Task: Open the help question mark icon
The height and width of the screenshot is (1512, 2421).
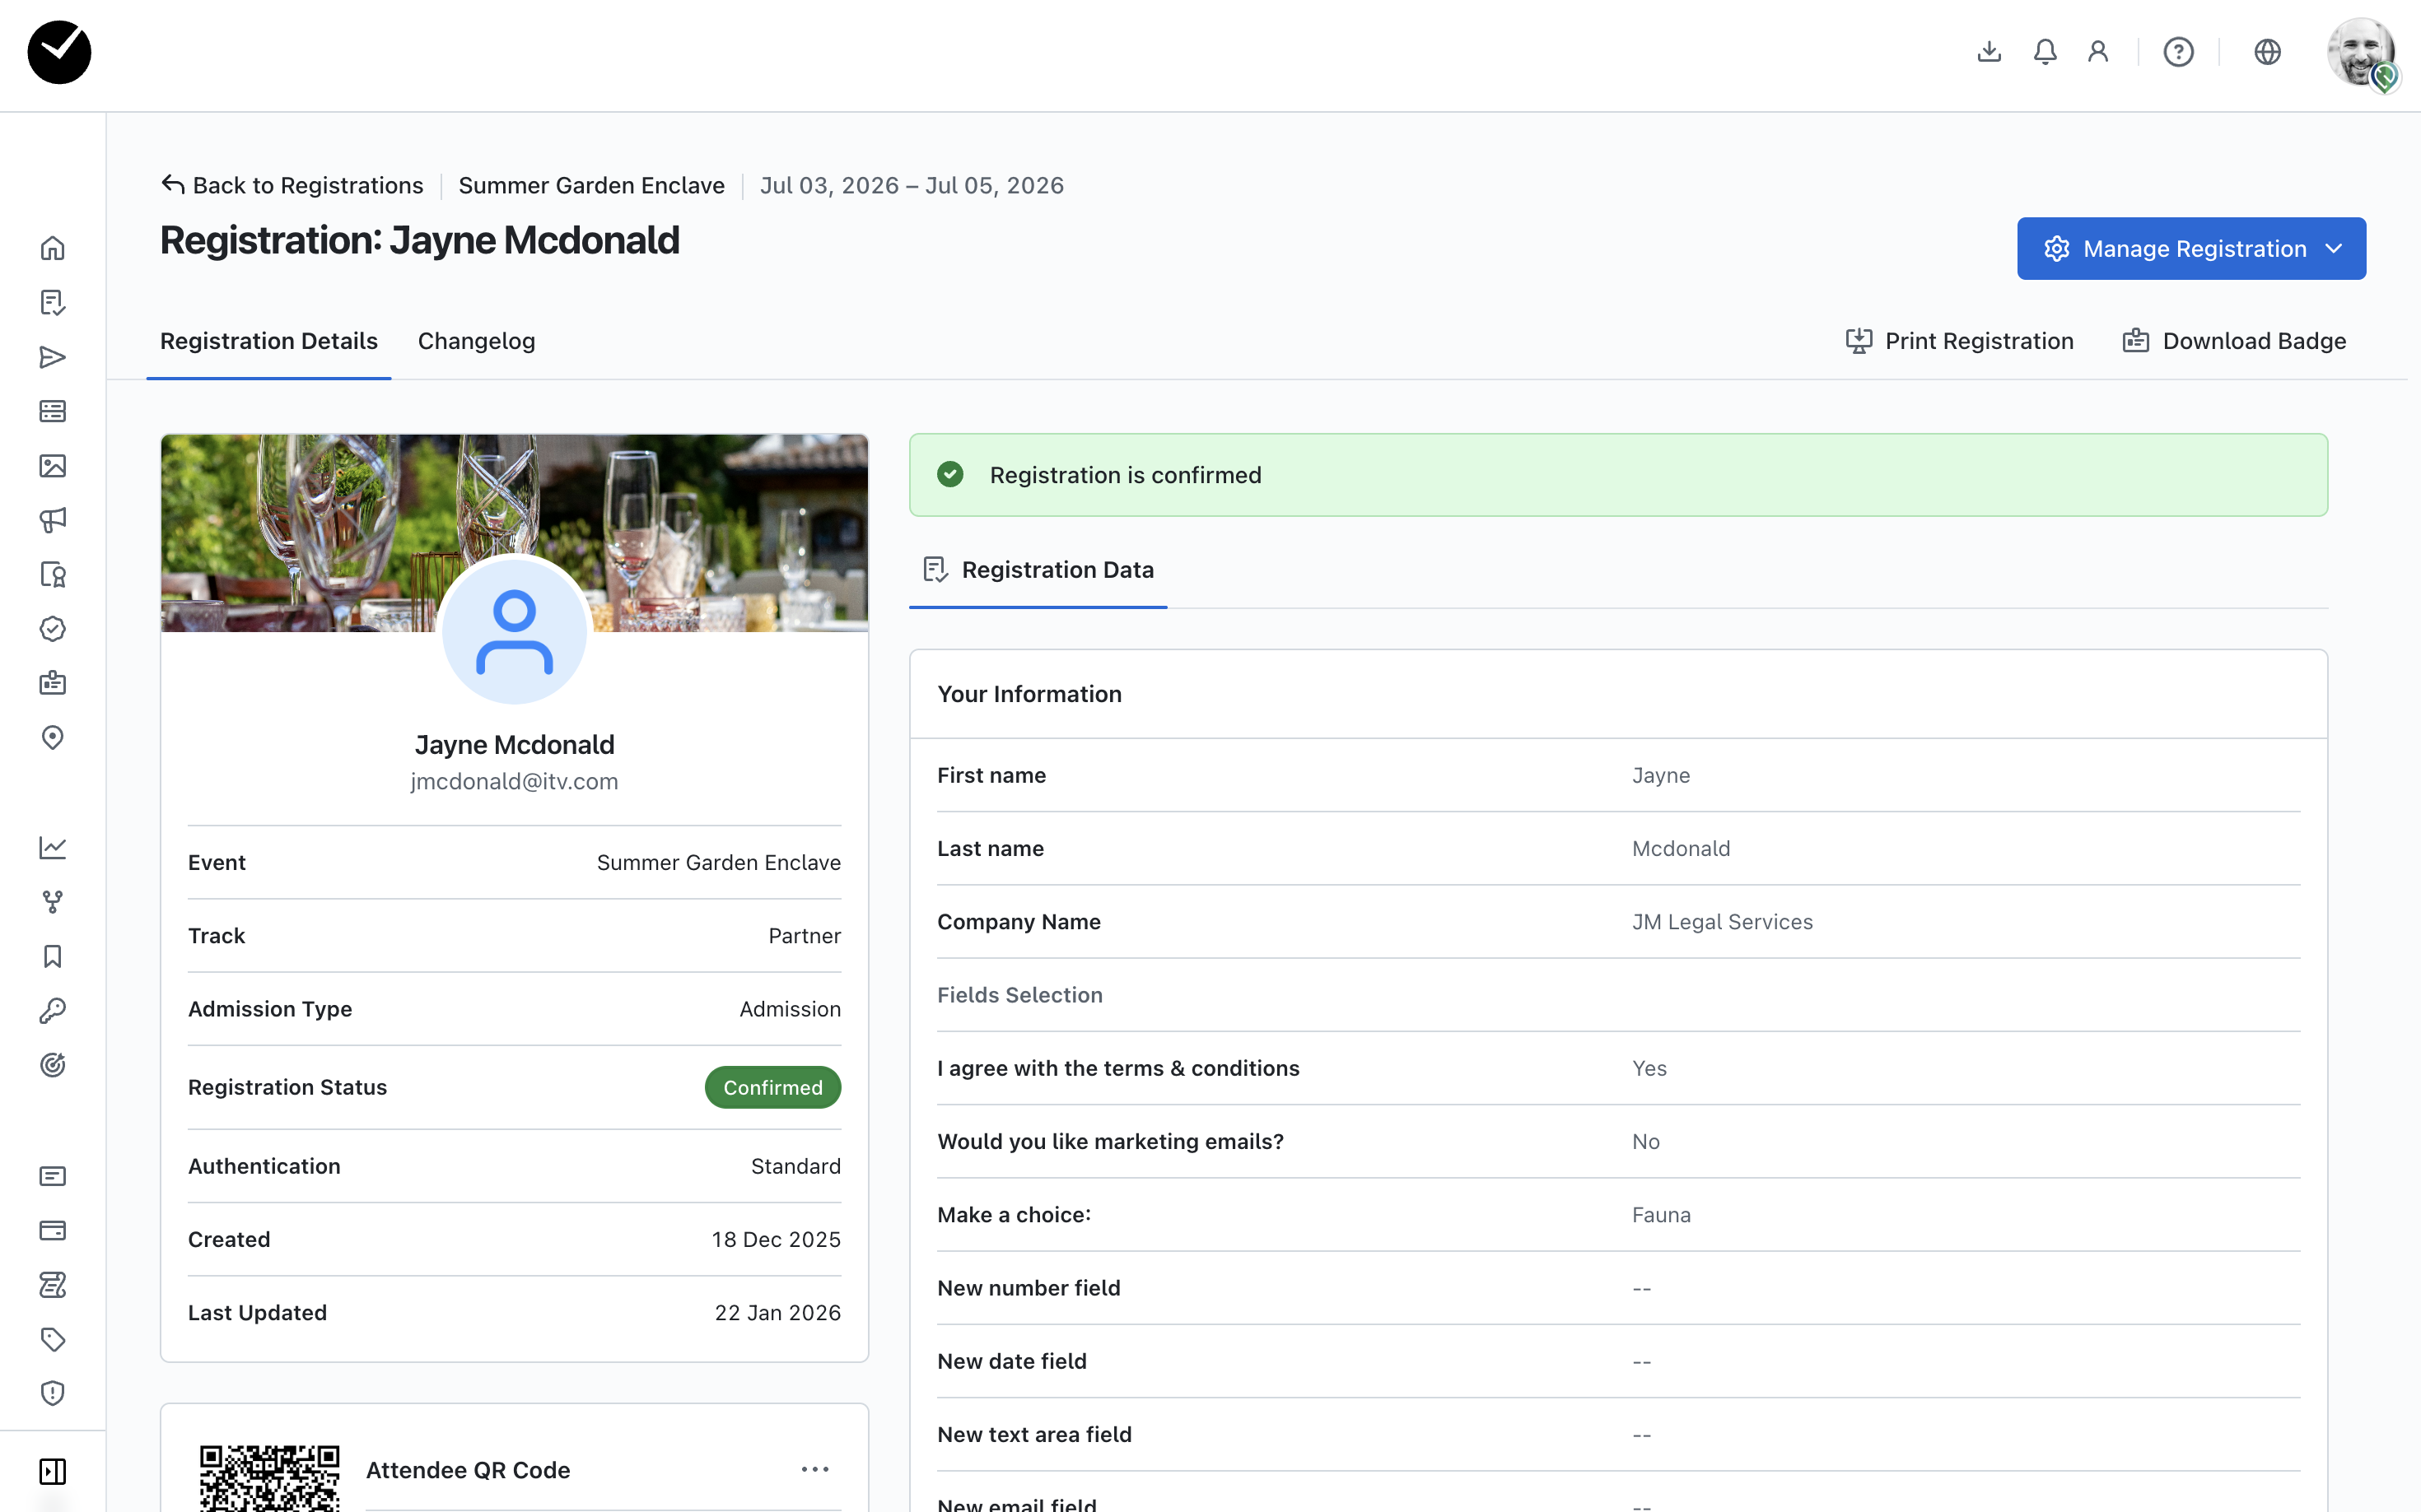Action: coord(2178,52)
